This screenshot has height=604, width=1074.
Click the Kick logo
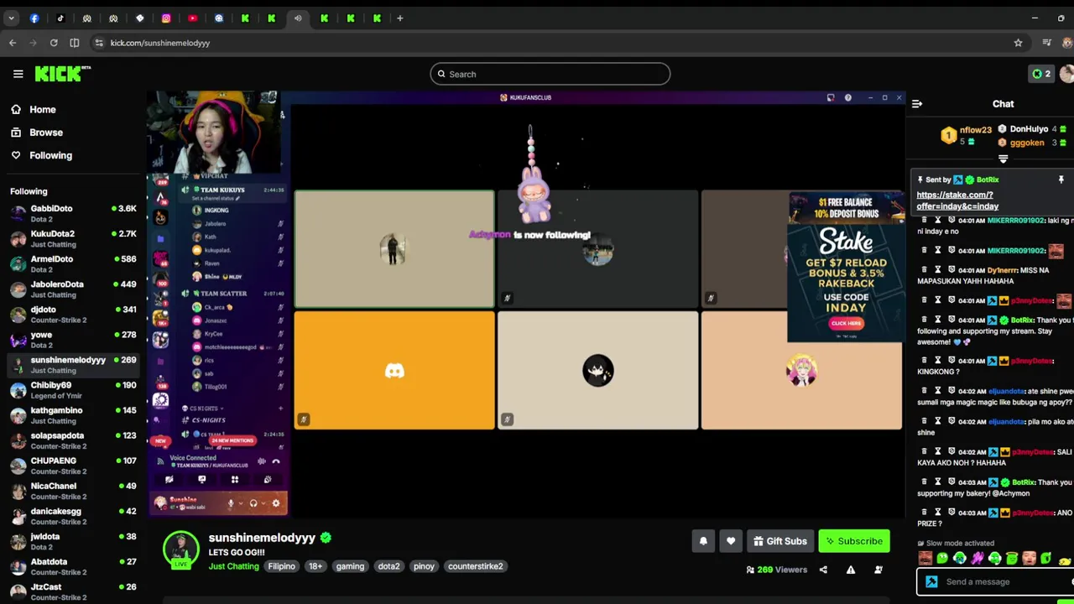[x=63, y=74]
